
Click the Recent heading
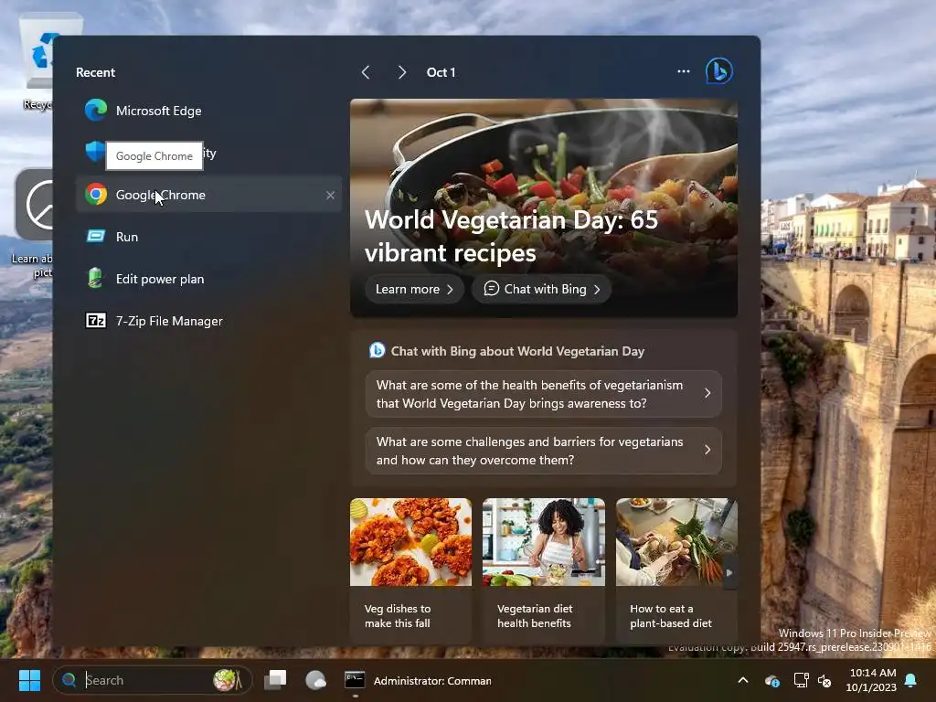tap(95, 72)
